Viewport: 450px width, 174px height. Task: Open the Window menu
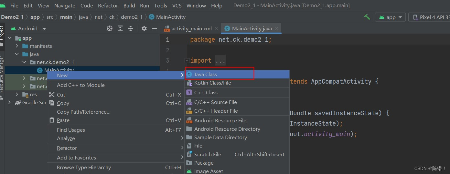click(196, 5)
